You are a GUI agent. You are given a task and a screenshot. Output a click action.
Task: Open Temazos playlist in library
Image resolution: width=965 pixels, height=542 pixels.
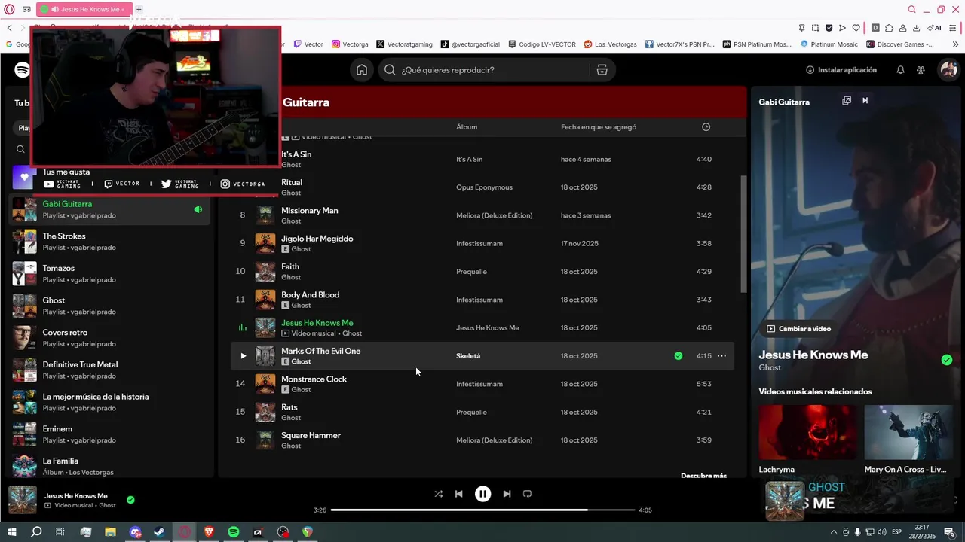tap(111, 273)
